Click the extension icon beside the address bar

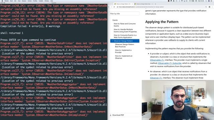[x=210, y=7]
